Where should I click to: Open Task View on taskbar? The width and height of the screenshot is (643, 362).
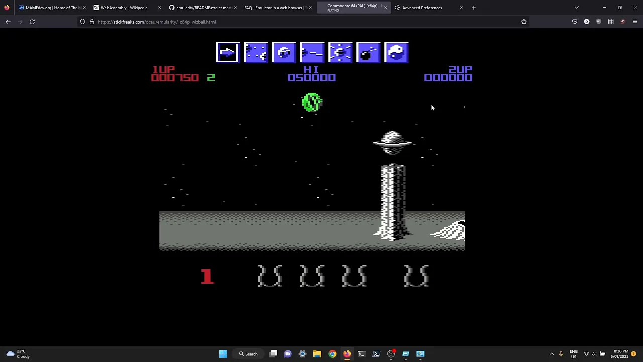(x=273, y=354)
